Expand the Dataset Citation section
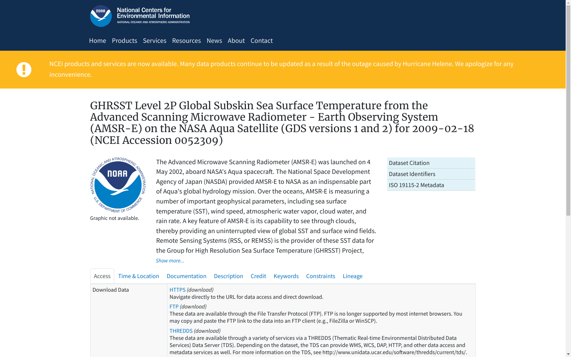This screenshot has width=571, height=357. [x=431, y=163]
